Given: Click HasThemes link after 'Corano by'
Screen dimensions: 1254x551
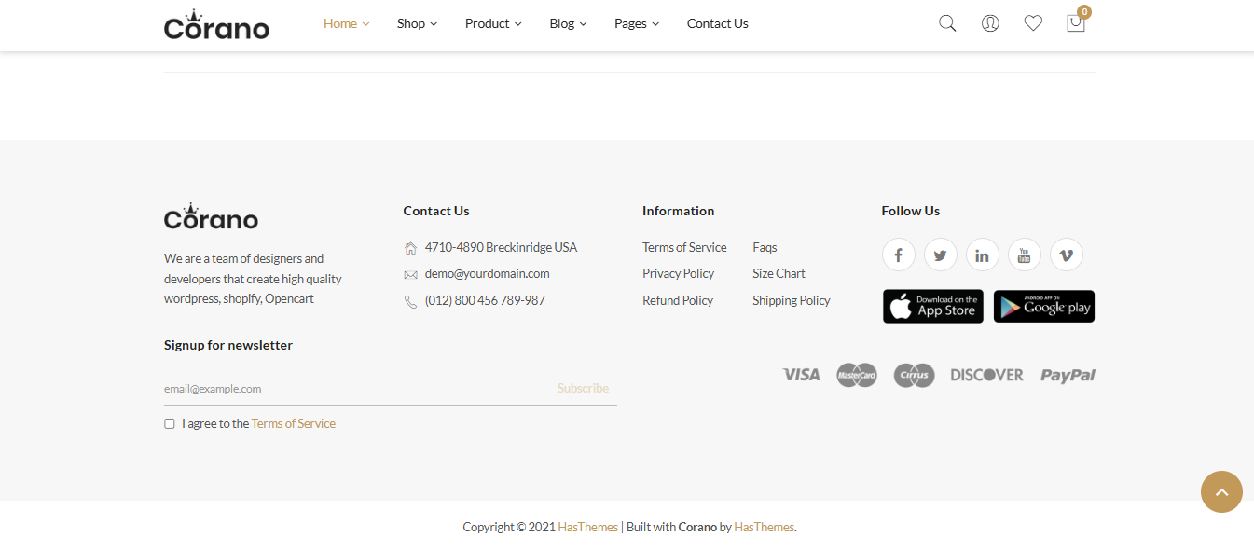Looking at the screenshot, I should (x=764, y=527).
